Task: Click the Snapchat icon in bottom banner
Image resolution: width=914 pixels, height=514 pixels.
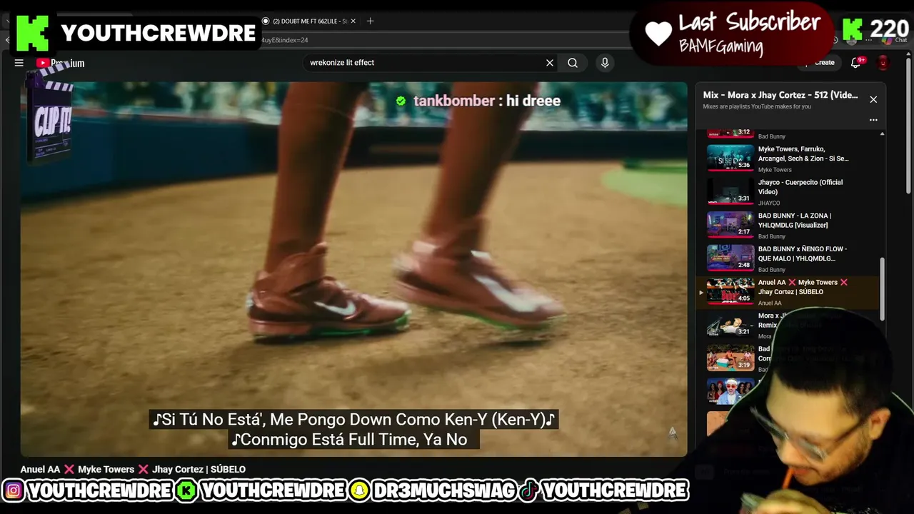Action: click(x=360, y=491)
